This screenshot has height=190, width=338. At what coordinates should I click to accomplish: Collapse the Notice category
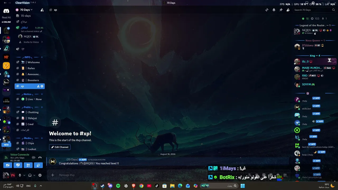(x=27, y=94)
